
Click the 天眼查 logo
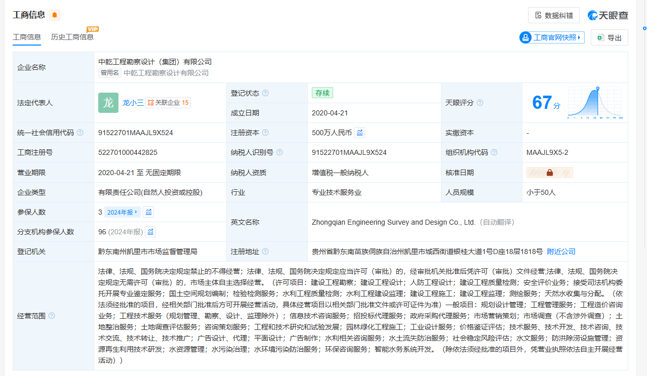[608, 15]
